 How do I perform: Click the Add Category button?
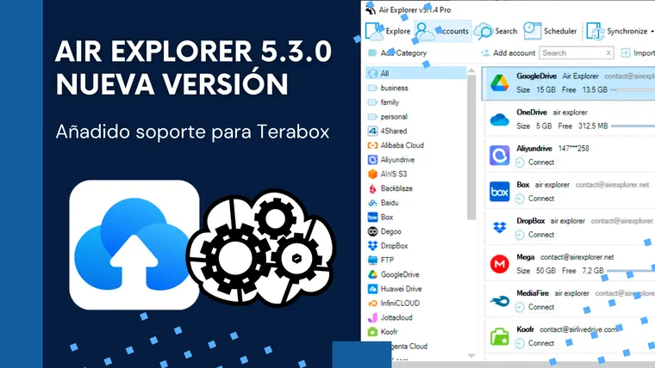coord(397,53)
